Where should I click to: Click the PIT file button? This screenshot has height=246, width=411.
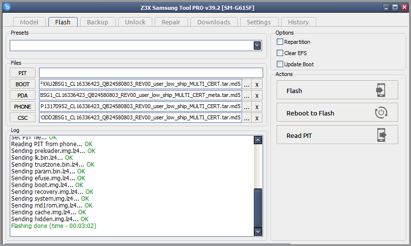23,73
